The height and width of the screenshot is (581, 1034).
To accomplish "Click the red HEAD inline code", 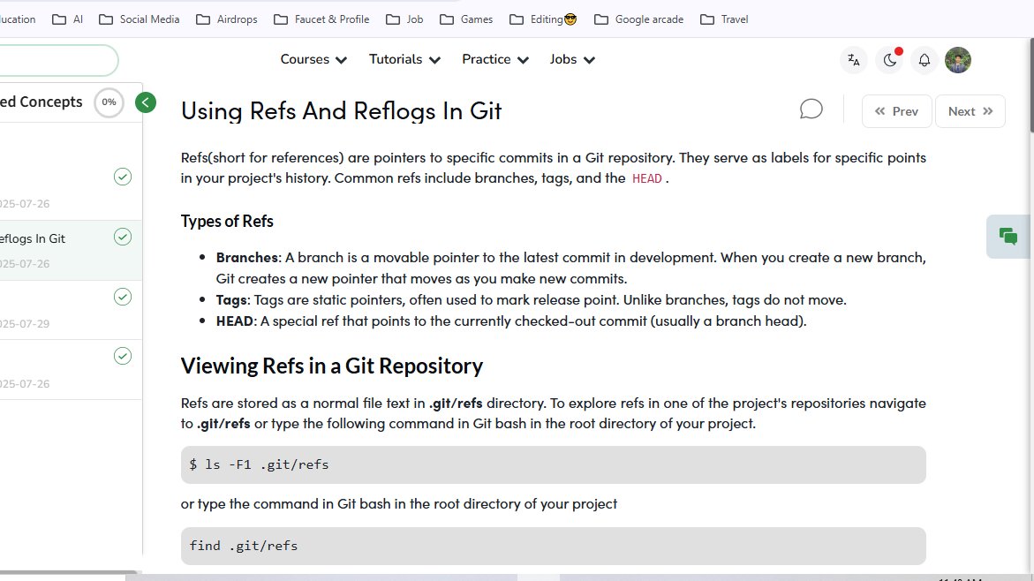I will 647,178.
